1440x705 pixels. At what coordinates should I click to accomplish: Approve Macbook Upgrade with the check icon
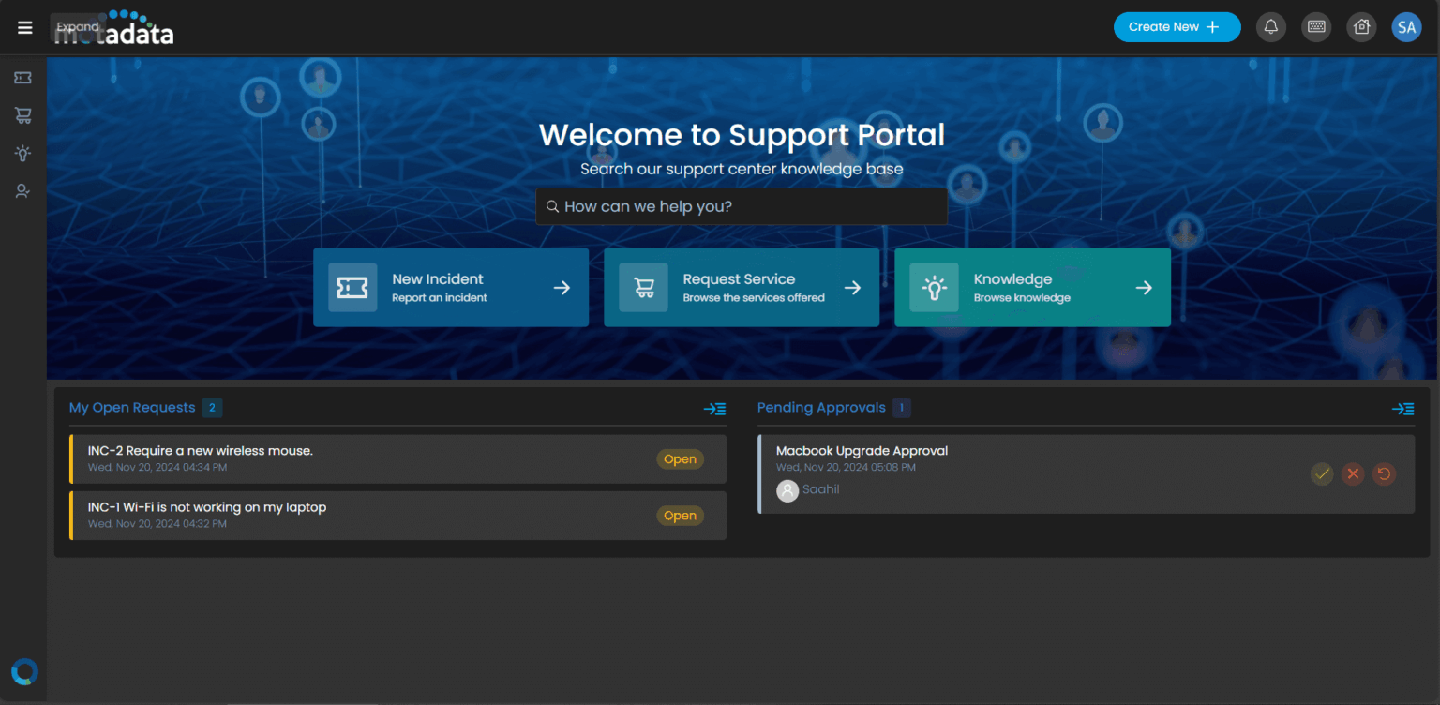tap(1321, 474)
